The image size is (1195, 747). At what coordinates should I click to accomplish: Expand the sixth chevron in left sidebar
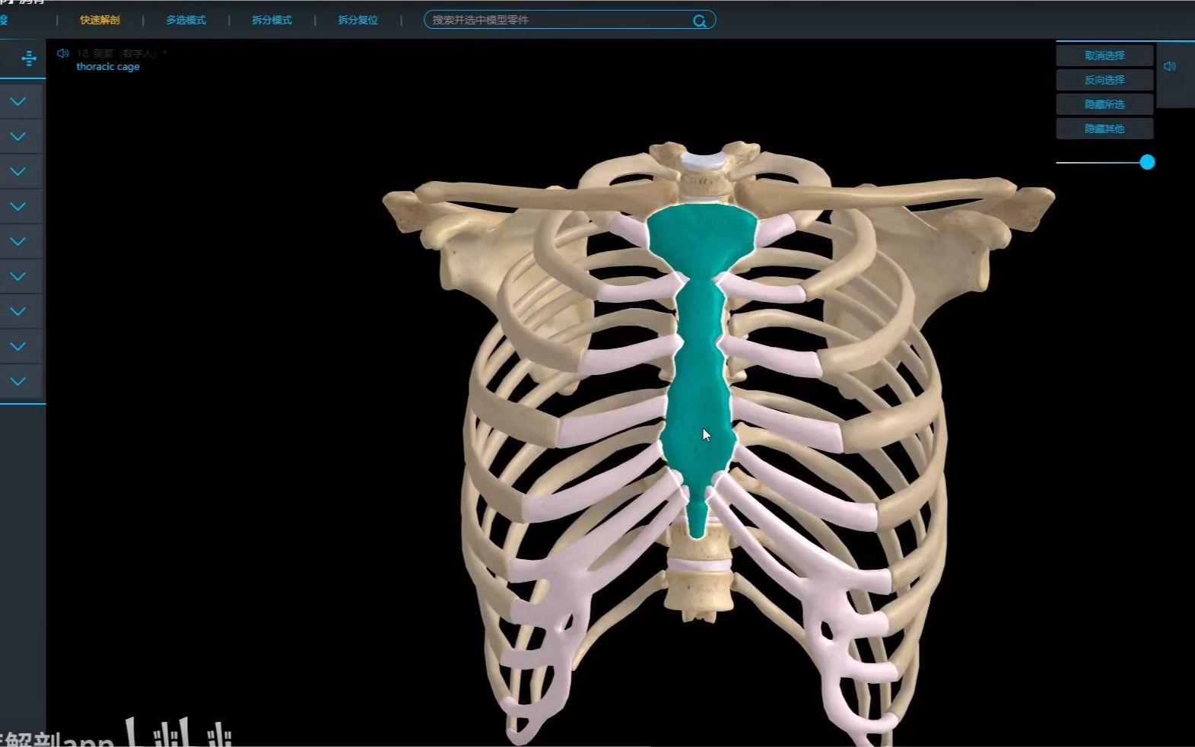(x=18, y=276)
